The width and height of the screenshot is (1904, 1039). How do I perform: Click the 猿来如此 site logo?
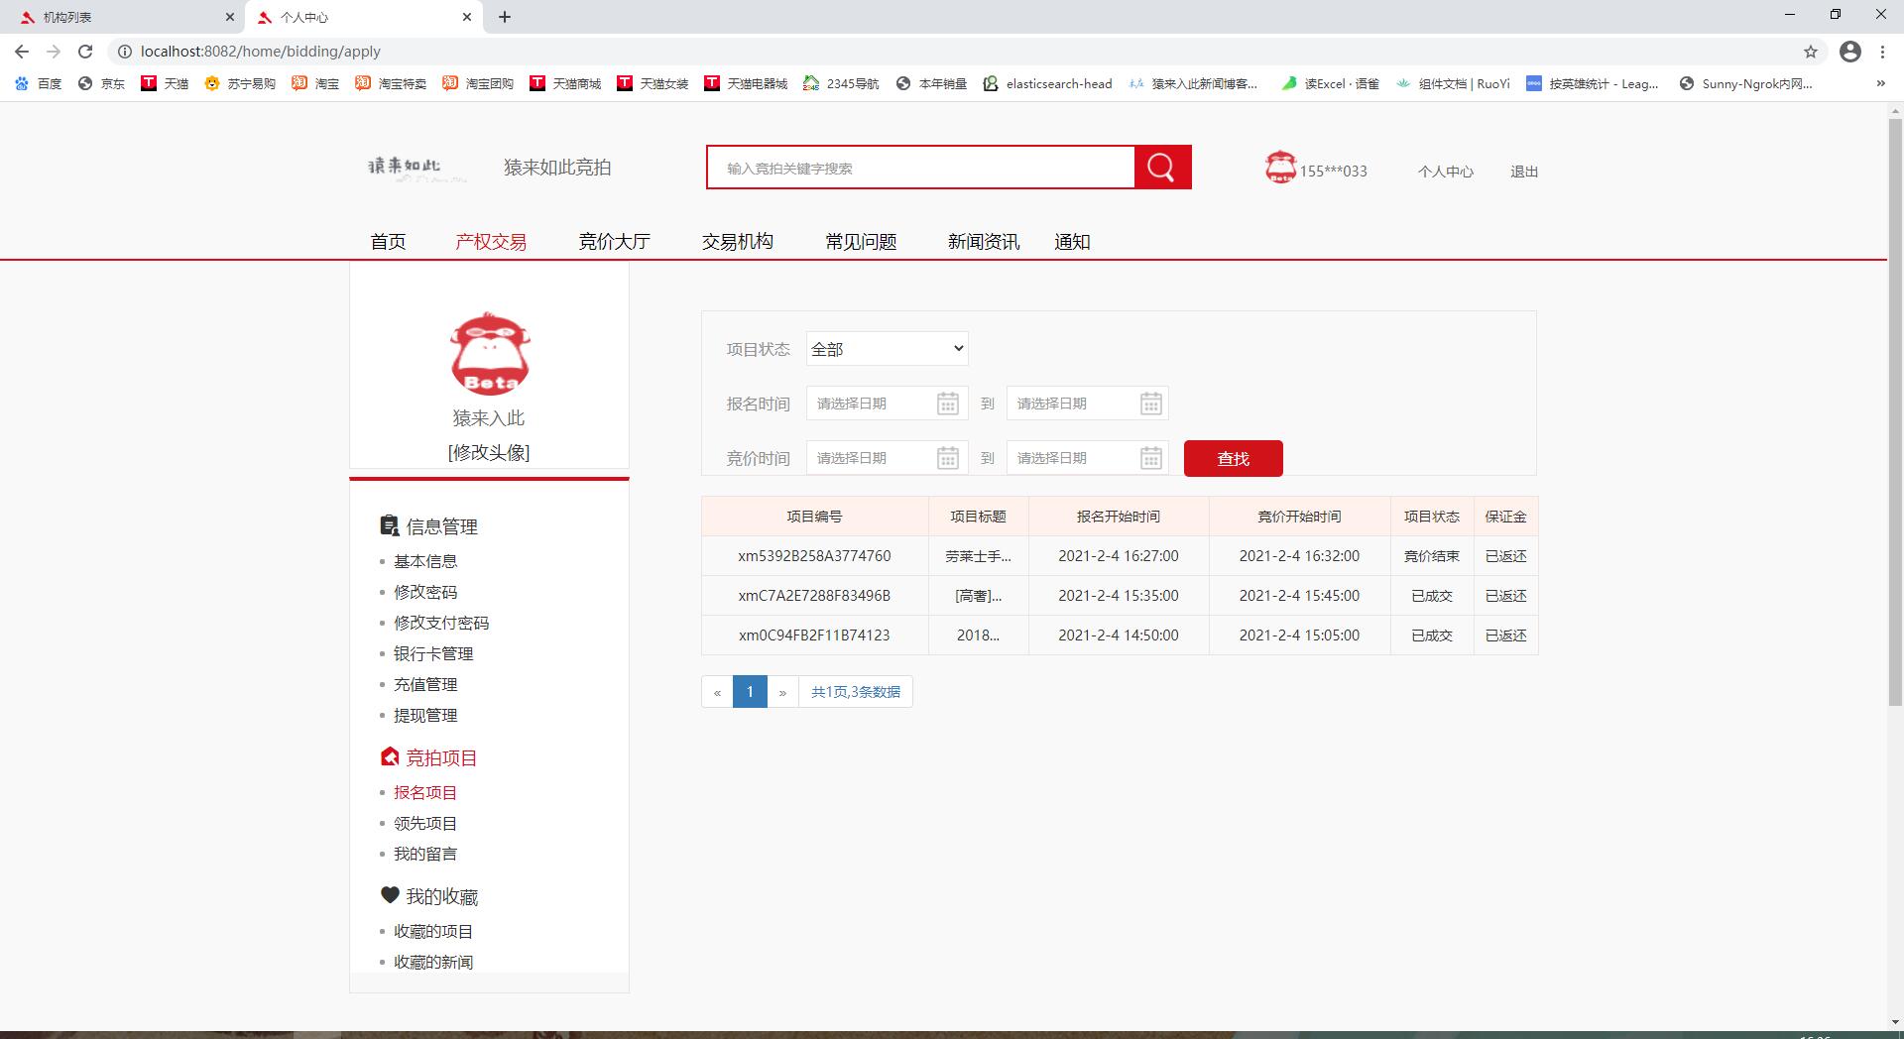click(x=417, y=168)
